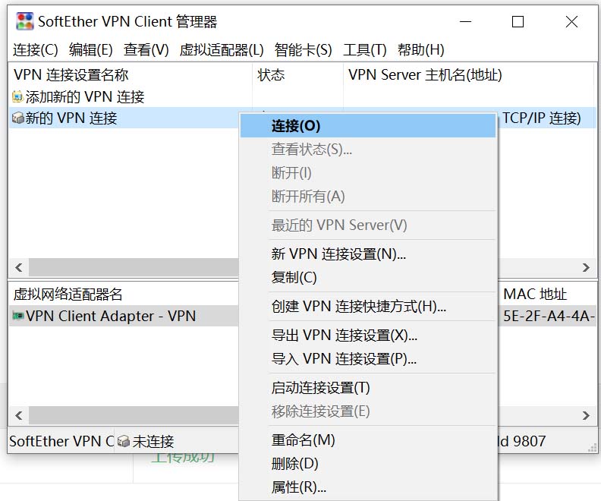Choose 连接(O) in the context menu
This screenshot has width=601, height=501.
(x=296, y=126)
